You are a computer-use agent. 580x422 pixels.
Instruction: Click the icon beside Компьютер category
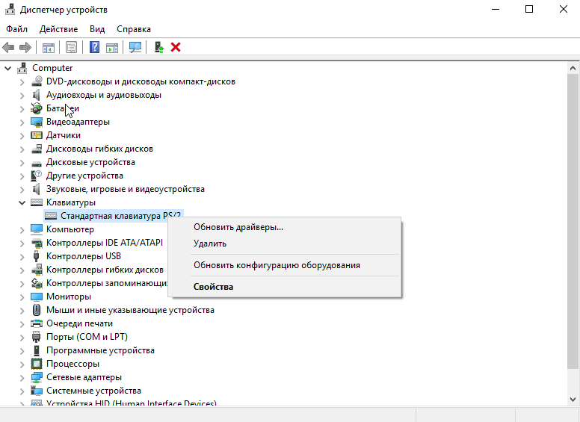pyautogui.click(x=37, y=229)
